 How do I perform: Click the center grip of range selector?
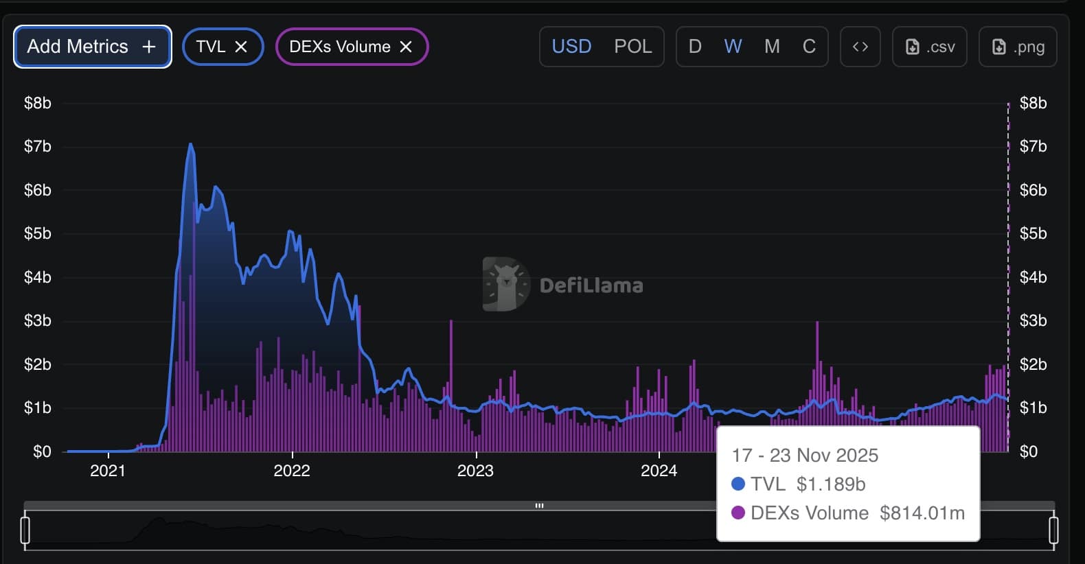[x=539, y=506]
